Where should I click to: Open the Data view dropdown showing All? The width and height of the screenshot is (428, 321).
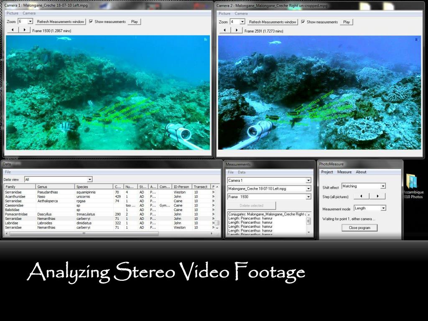click(x=89, y=179)
